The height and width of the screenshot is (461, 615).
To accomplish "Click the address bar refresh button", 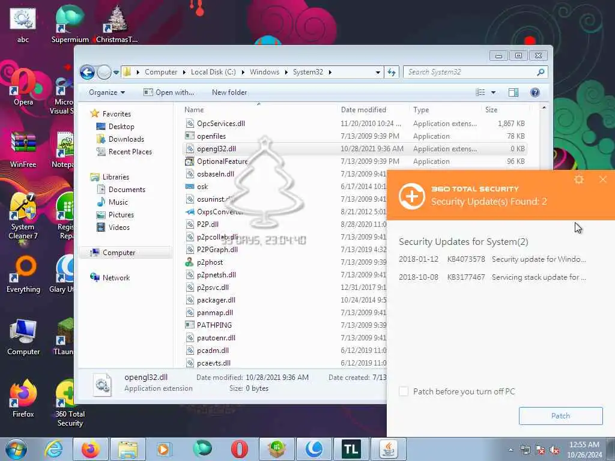I will coord(392,72).
